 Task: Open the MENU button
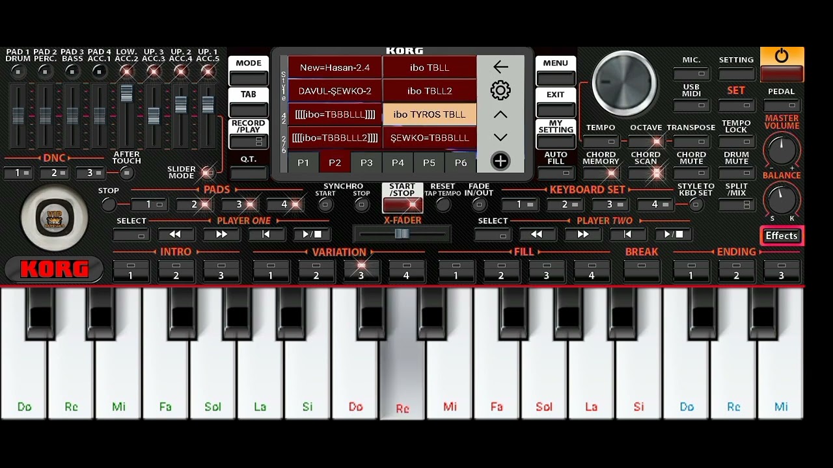[x=555, y=72]
